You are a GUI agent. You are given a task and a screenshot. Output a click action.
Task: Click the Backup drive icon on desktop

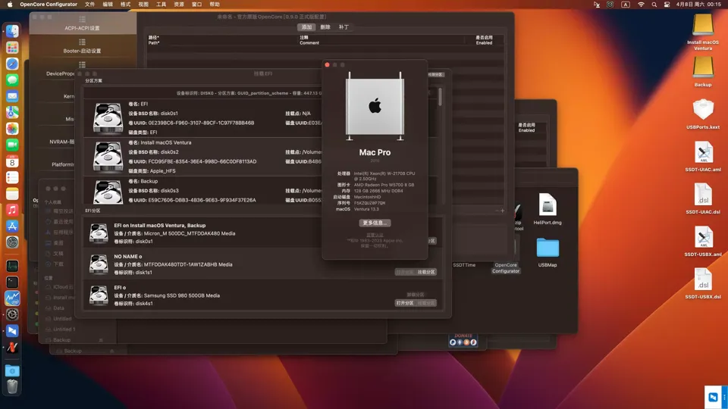pyautogui.click(x=703, y=67)
